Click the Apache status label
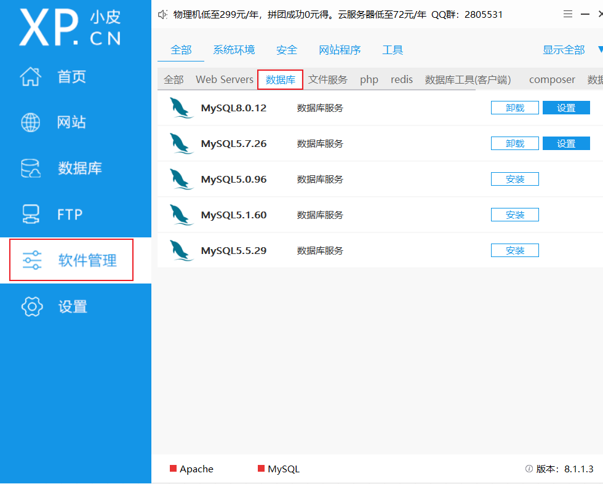Viewport: 603px width, 484px height. (x=196, y=469)
